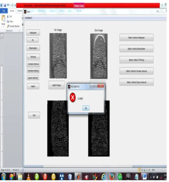Open the Undo history dropdown arrow
The image size is (169, 182).
click(x=10, y=5)
